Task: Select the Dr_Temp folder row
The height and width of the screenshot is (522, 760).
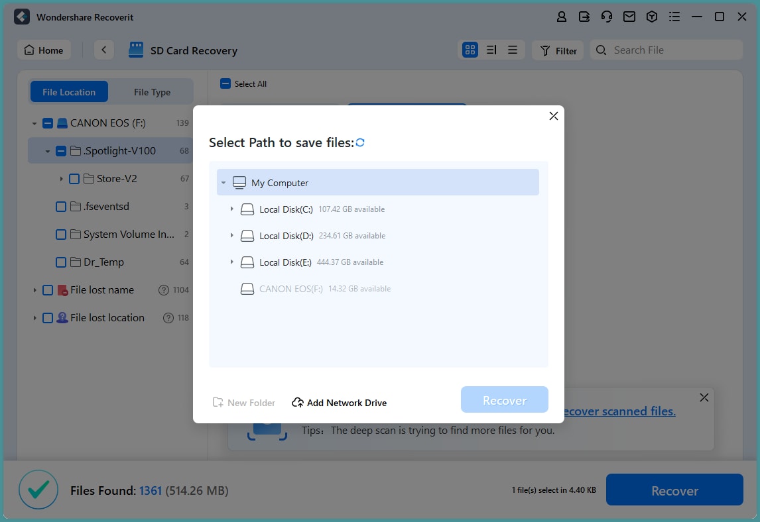Action: coord(111,262)
